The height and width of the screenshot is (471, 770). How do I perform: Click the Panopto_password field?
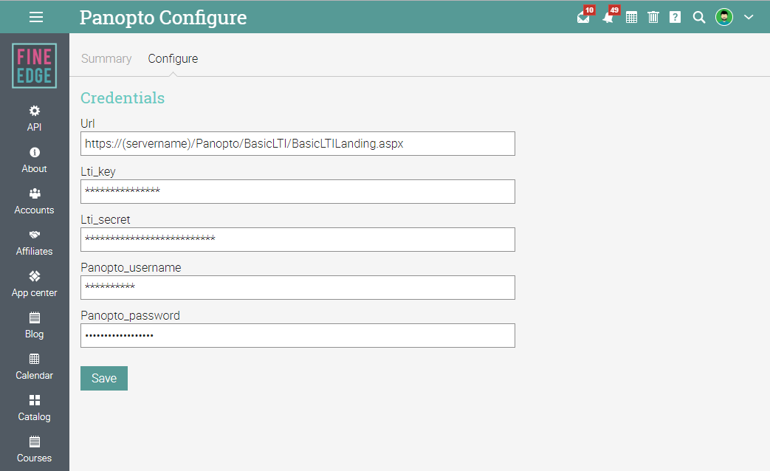298,335
